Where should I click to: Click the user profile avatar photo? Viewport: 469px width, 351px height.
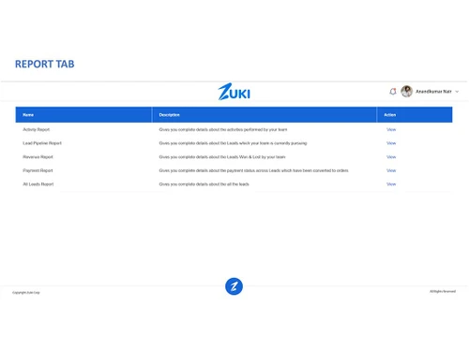(406, 92)
